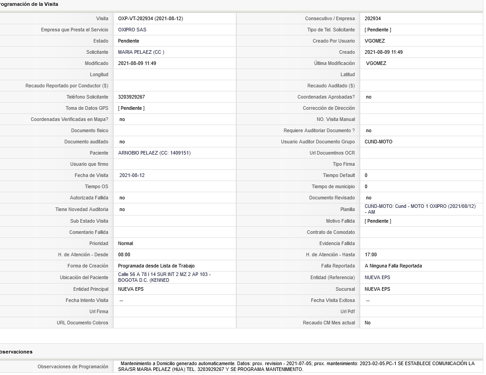Click the Fecha de Visita value 2021-08-12
Screen dimensions: 486x375
[132, 175]
